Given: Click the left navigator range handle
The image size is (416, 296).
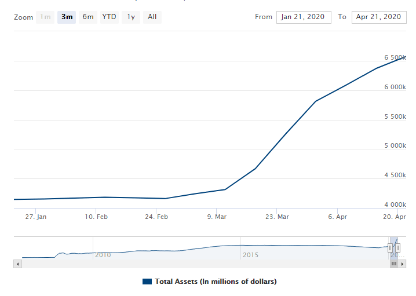Looking at the screenshot, I should 391,248.
